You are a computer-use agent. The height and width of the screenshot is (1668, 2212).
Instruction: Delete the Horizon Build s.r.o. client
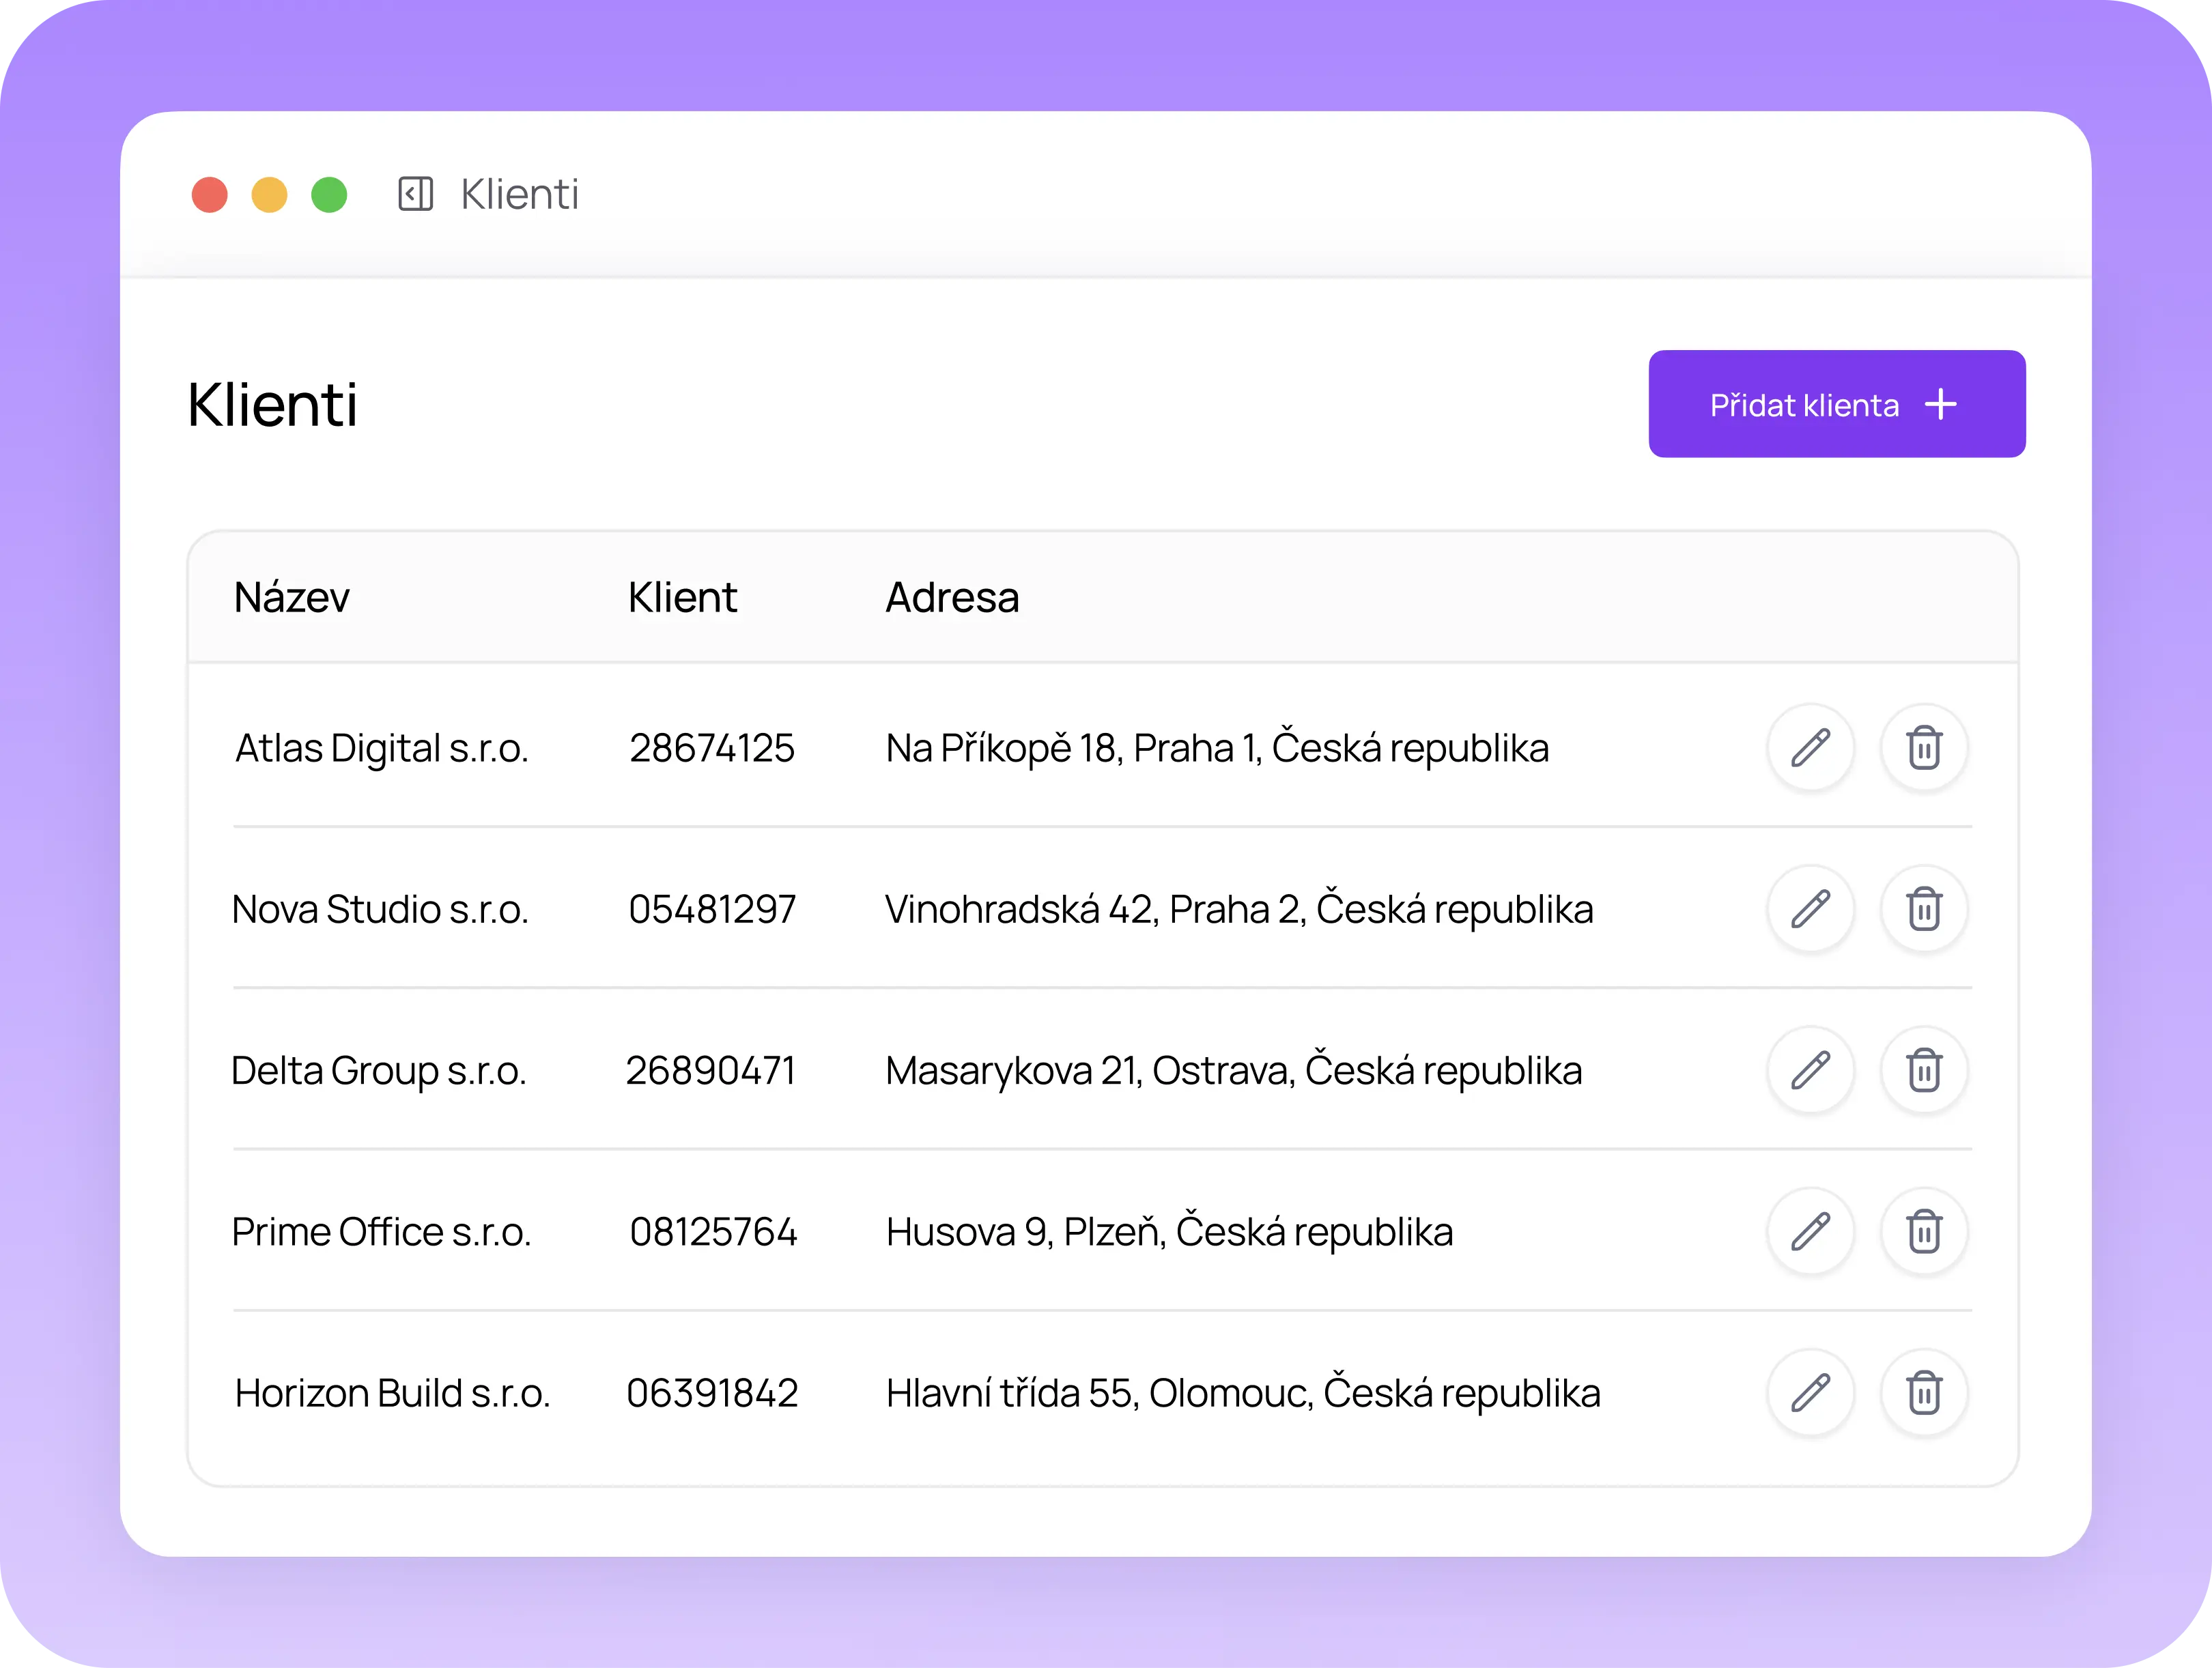coord(1923,1393)
